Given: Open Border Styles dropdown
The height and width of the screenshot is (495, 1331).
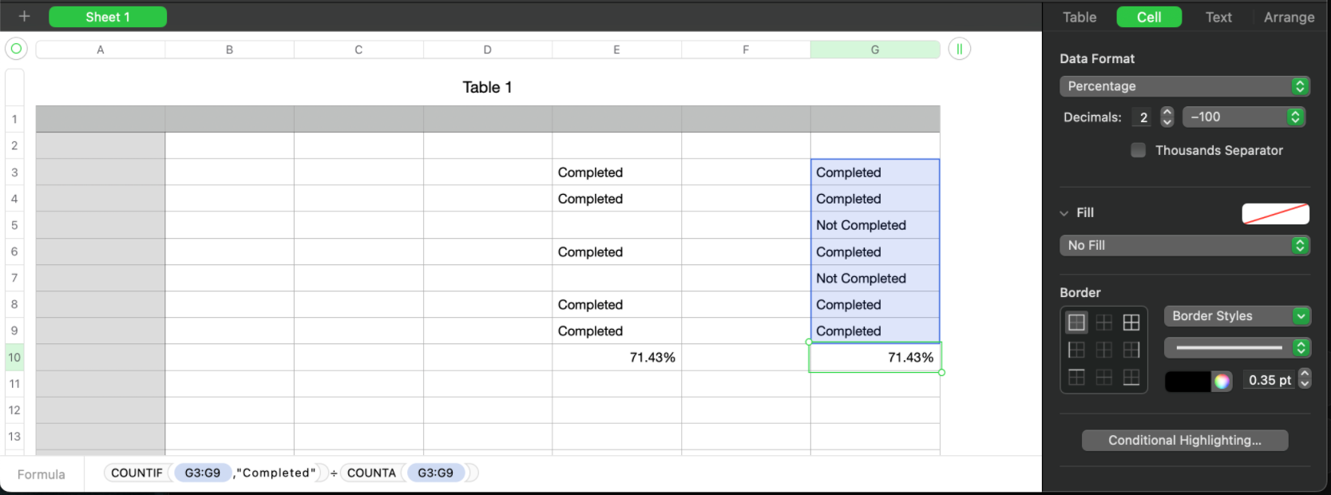Looking at the screenshot, I should (1237, 316).
